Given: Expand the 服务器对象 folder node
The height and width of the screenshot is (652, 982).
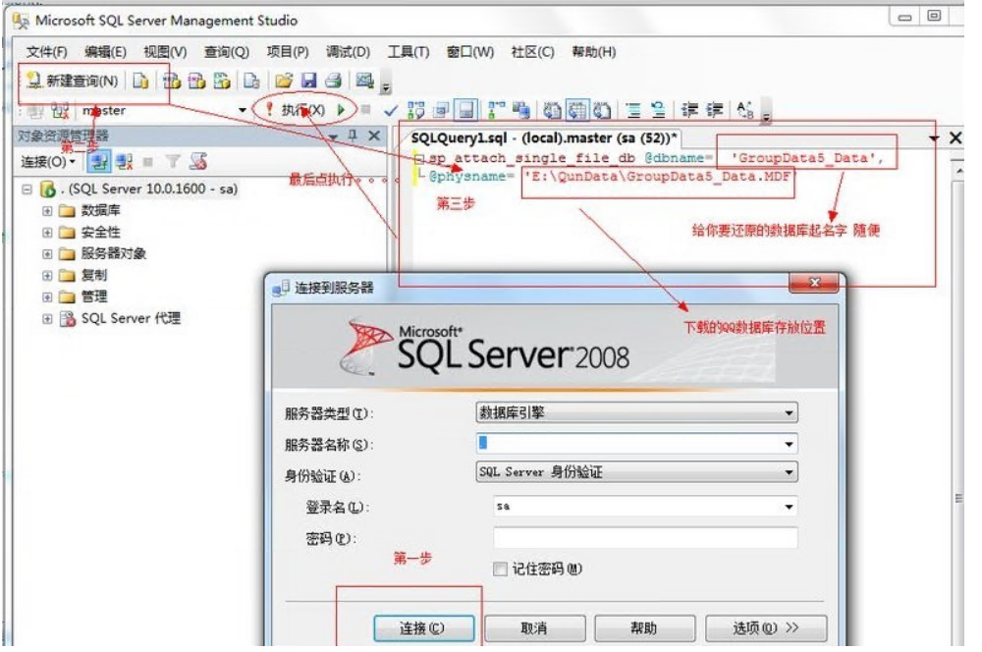Looking at the screenshot, I should click(47, 253).
